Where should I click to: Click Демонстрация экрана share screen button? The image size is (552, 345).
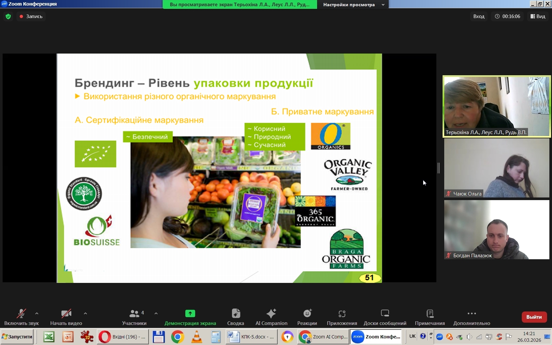point(190,314)
